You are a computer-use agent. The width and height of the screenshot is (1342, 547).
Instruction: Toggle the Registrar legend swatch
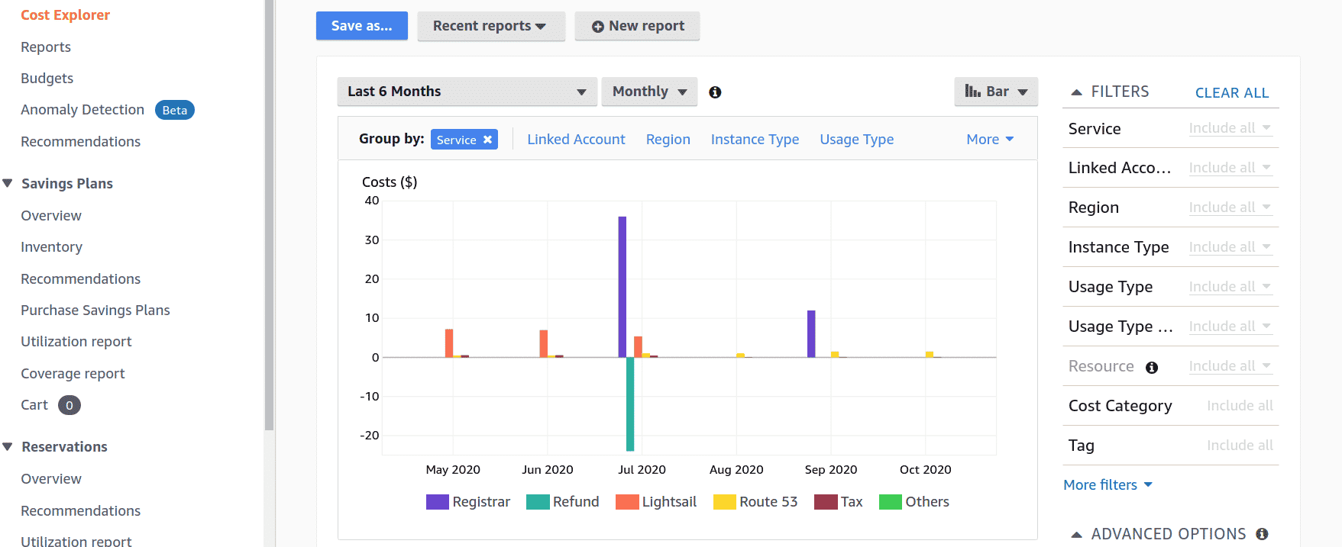coord(437,502)
